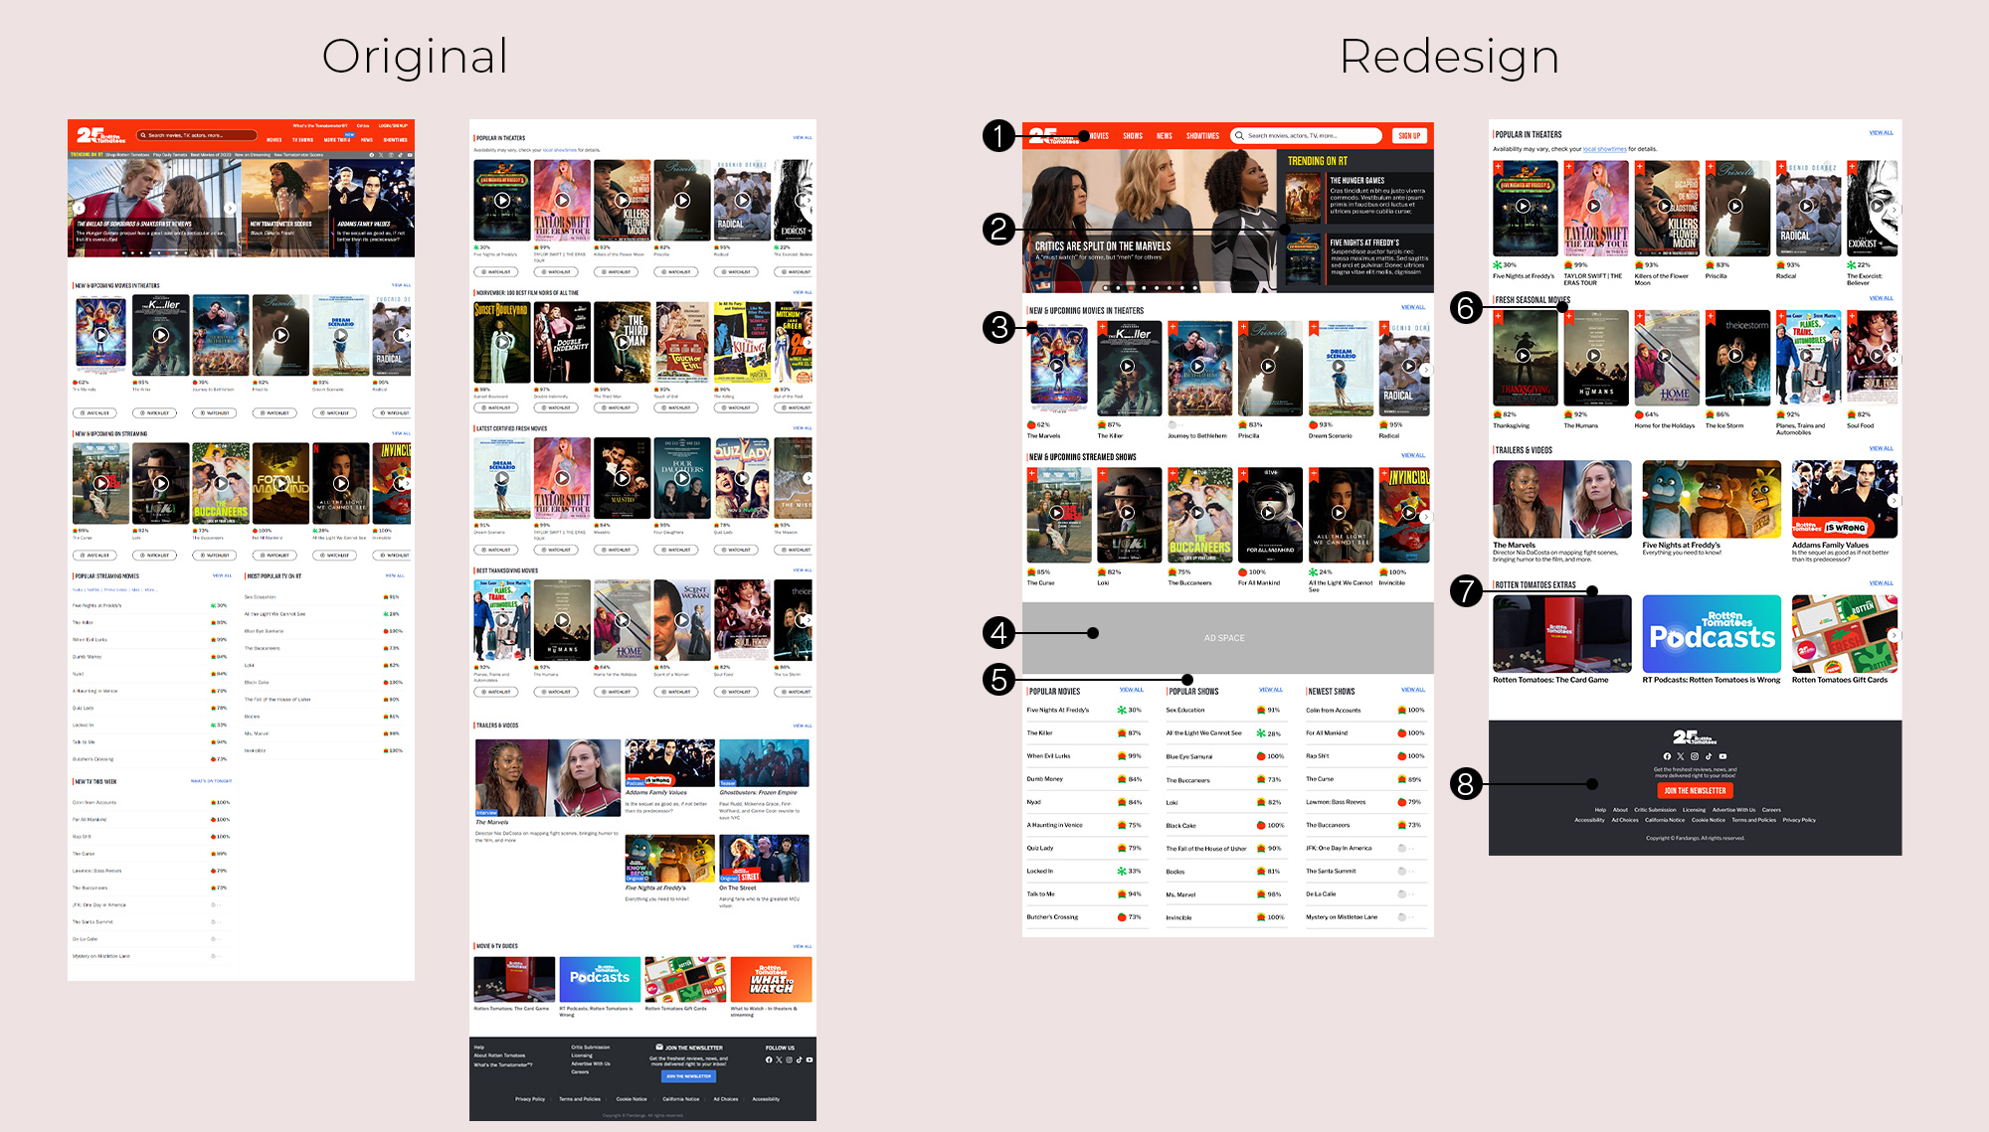Toggle watchlist bookmark on Dream Scenario poster
Viewport: 1989px width, 1132px height.
click(x=1314, y=327)
